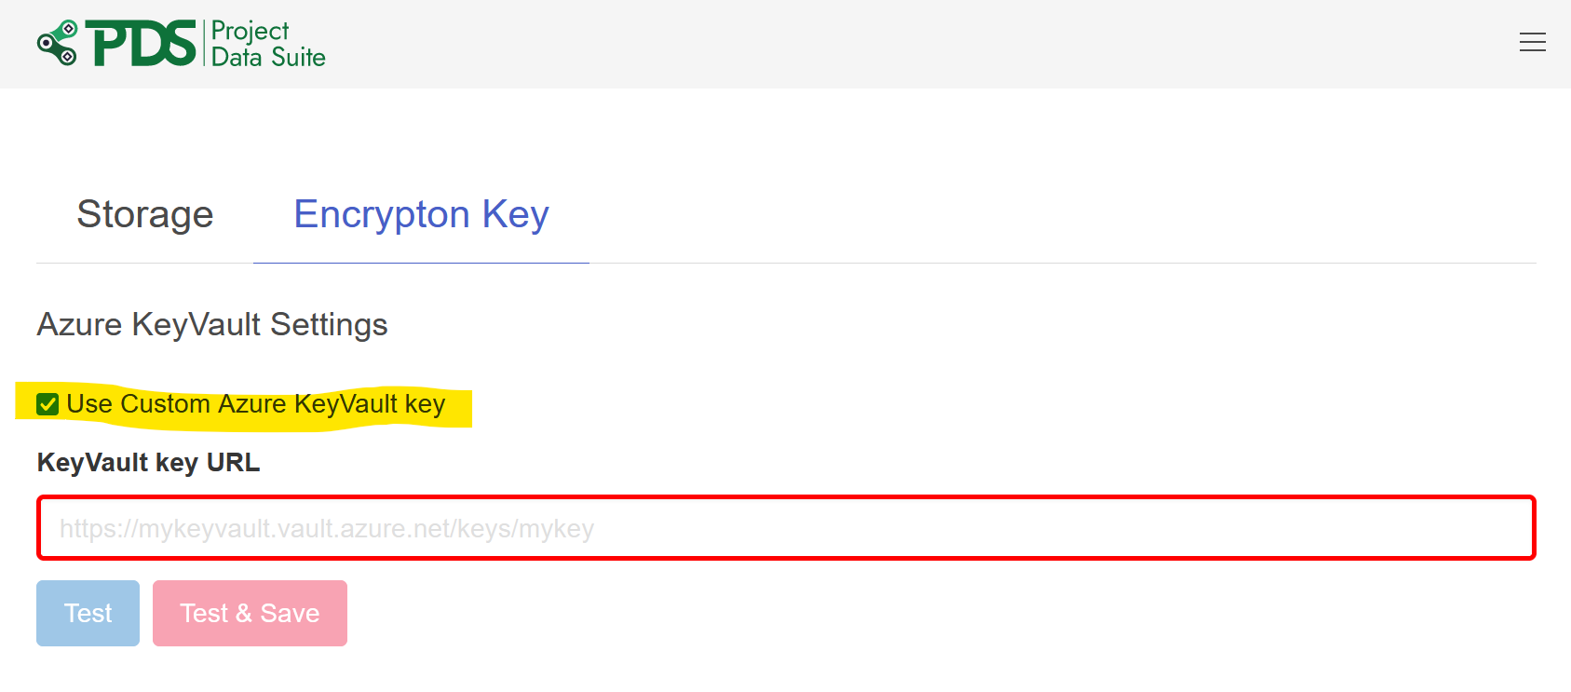
Task: Click the empty gray header bar area
Action: click(885, 44)
